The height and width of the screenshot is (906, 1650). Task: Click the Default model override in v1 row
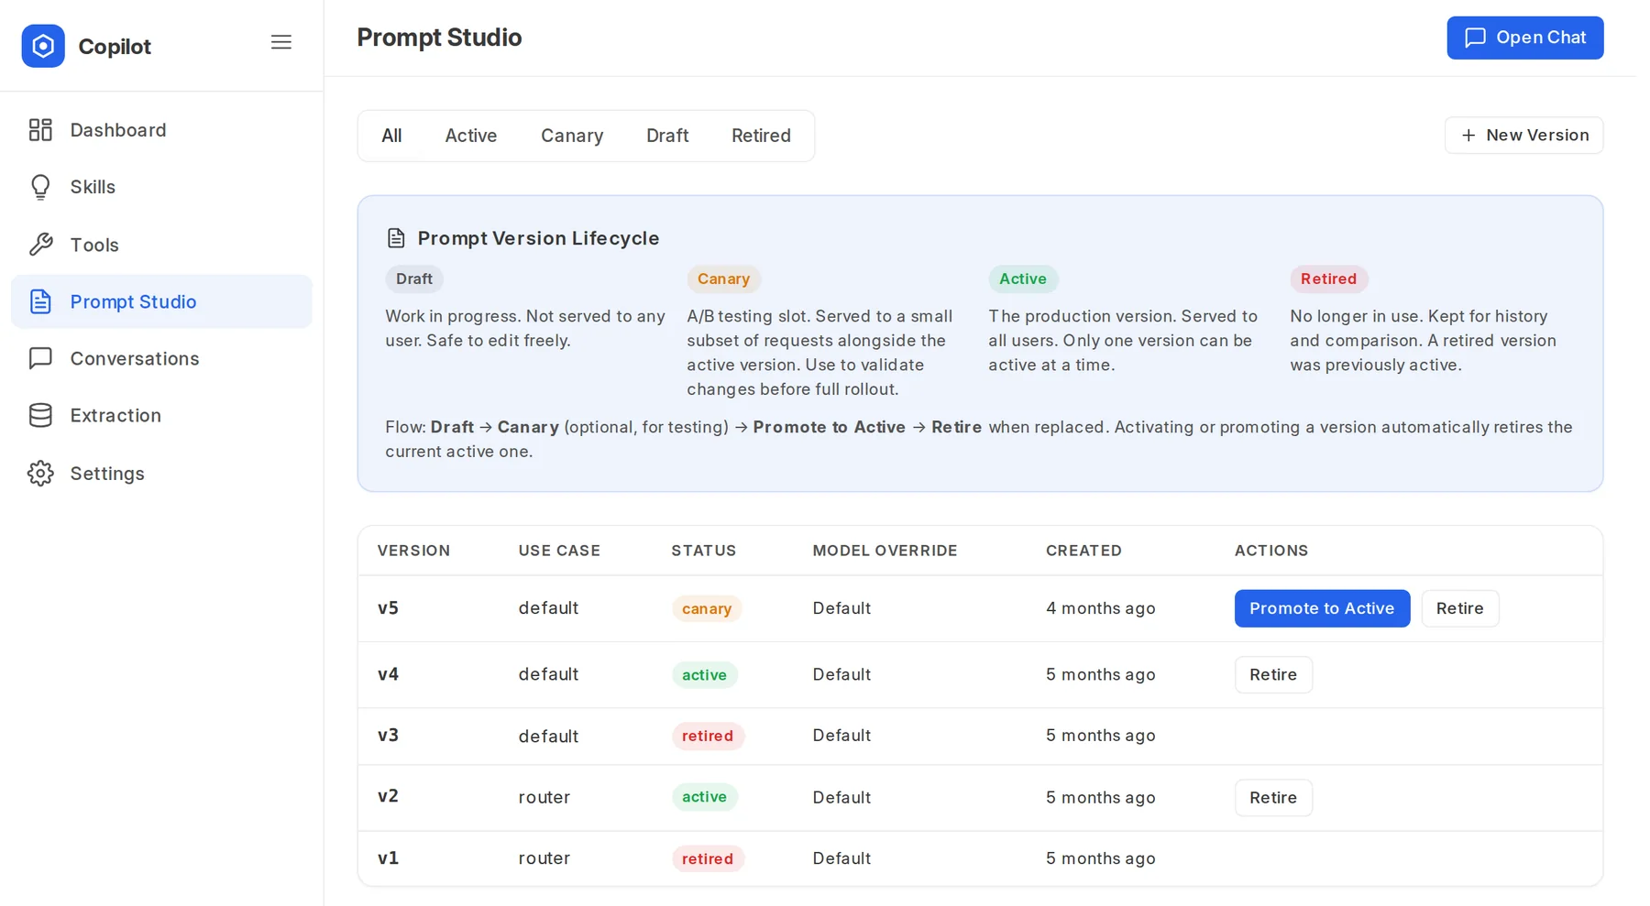point(841,858)
